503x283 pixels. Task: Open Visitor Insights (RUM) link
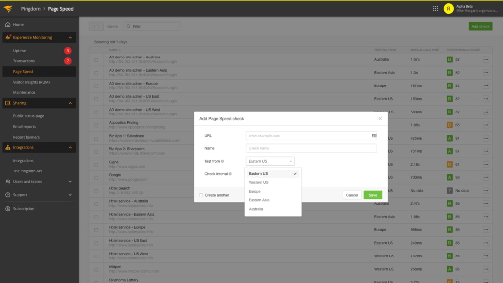[x=31, y=82]
